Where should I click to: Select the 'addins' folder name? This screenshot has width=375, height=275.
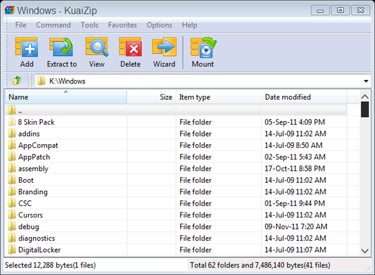[29, 133]
